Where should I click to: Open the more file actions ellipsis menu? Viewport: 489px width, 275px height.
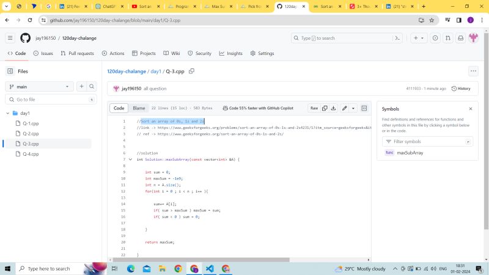473,71
